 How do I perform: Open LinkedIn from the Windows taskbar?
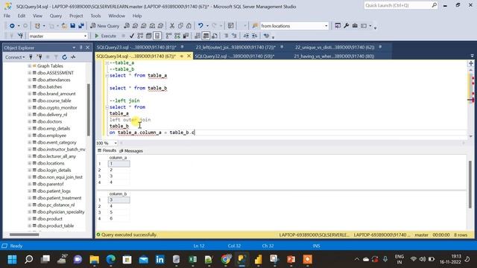point(159,260)
